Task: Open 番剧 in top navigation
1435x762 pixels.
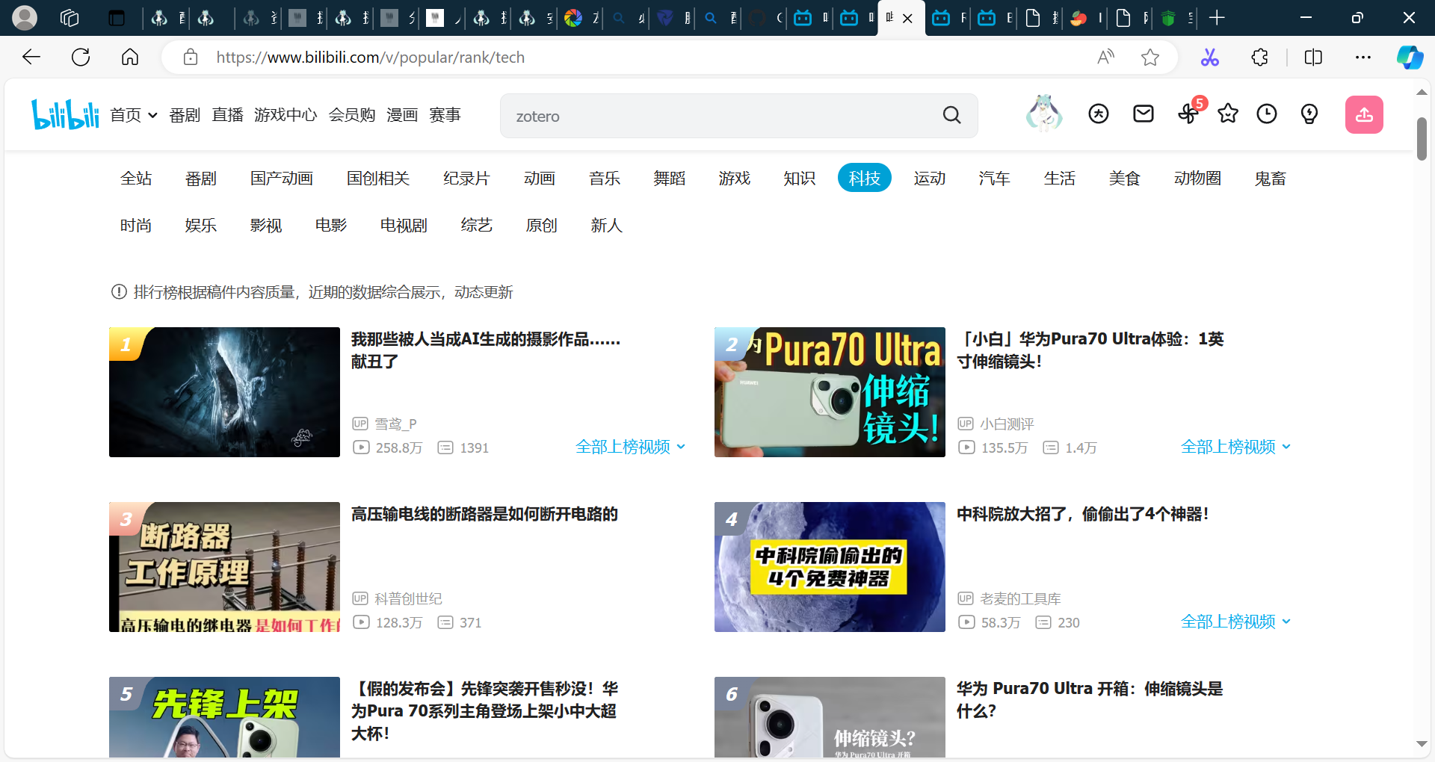Action: pyautogui.click(x=185, y=114)
